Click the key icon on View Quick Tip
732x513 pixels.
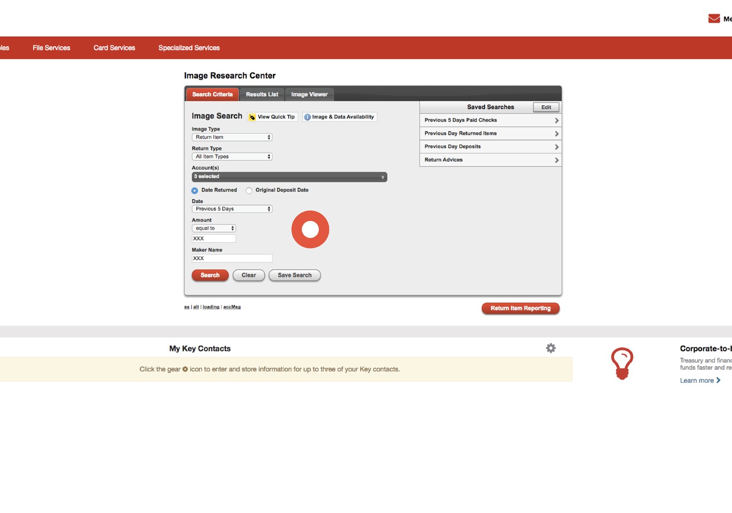point(253,117)
